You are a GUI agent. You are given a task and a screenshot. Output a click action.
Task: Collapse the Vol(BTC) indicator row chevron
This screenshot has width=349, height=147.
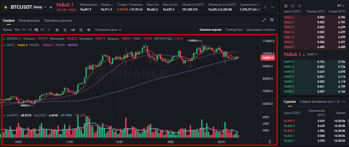pyautogui.click(x=4, y=115)
